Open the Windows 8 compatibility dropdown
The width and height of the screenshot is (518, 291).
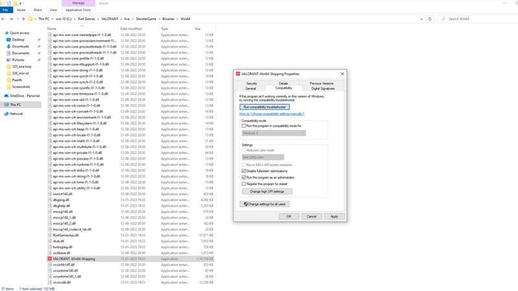point(274,133)
